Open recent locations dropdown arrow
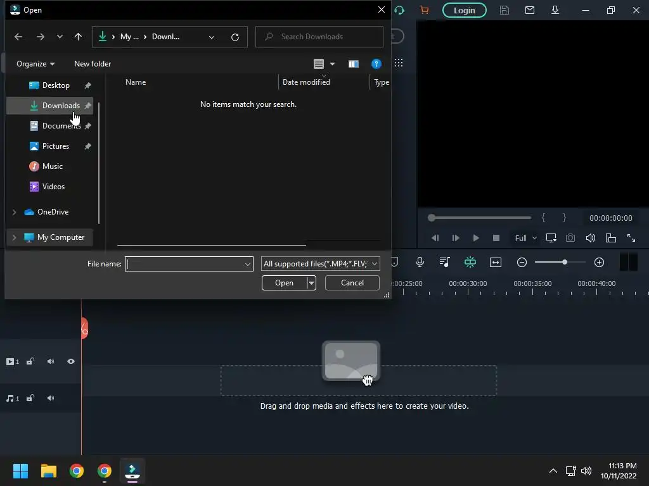This screenshot has width=649, height=486. click(x=60, y=37)
